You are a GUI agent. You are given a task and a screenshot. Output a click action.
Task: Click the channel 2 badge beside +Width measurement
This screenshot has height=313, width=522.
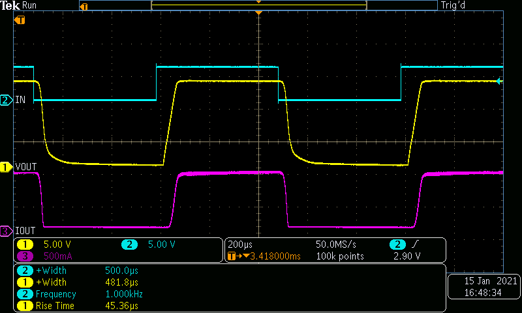25,271
